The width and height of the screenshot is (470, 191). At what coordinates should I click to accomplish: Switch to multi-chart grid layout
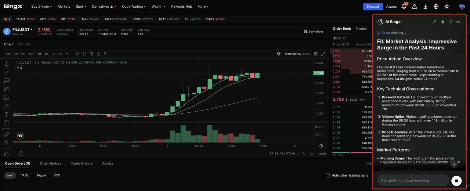(x=316, y=54)
